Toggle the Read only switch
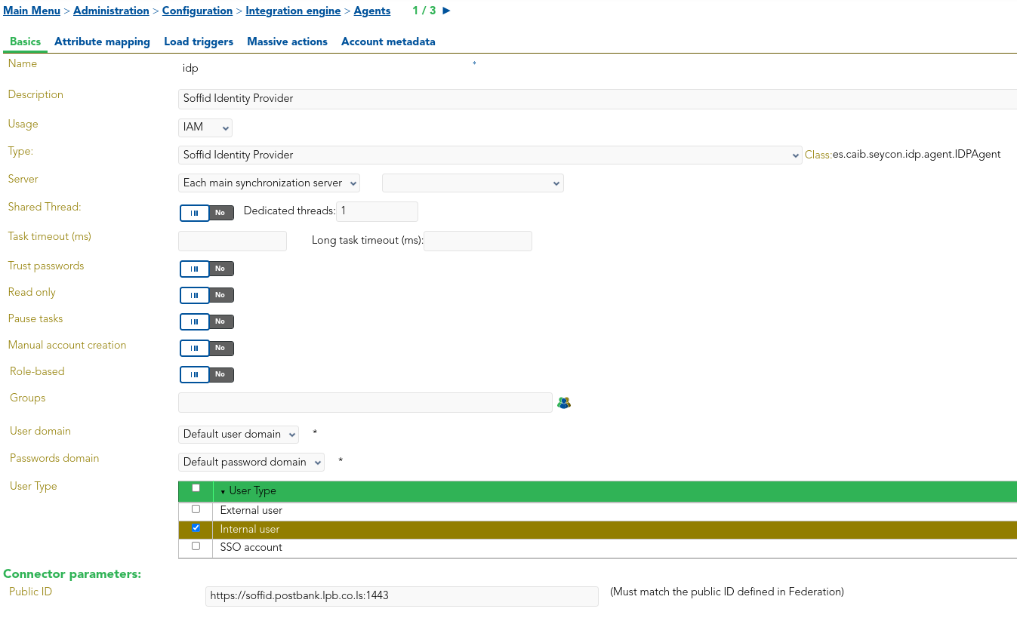Viewport: 1017px width, 621px height. pyautogui.click(x=207, y=295)
